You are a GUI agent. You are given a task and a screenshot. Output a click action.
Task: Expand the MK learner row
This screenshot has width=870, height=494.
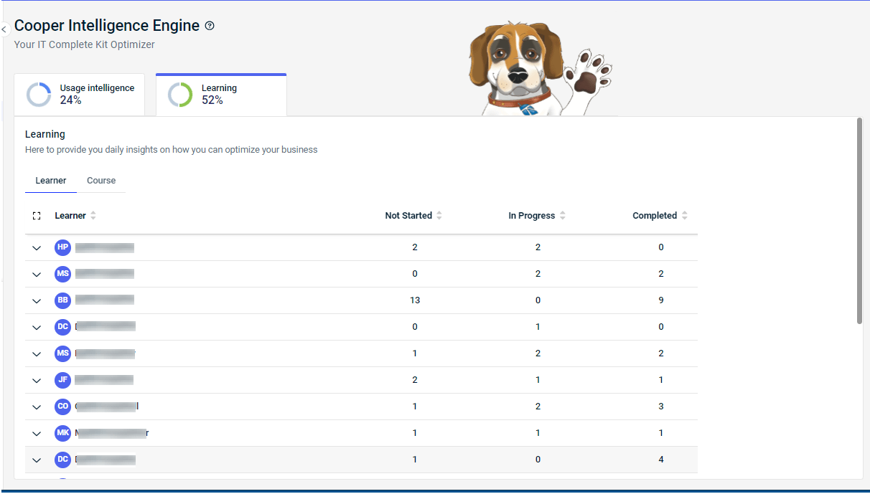pyautogui.click(x=37, y=434)
